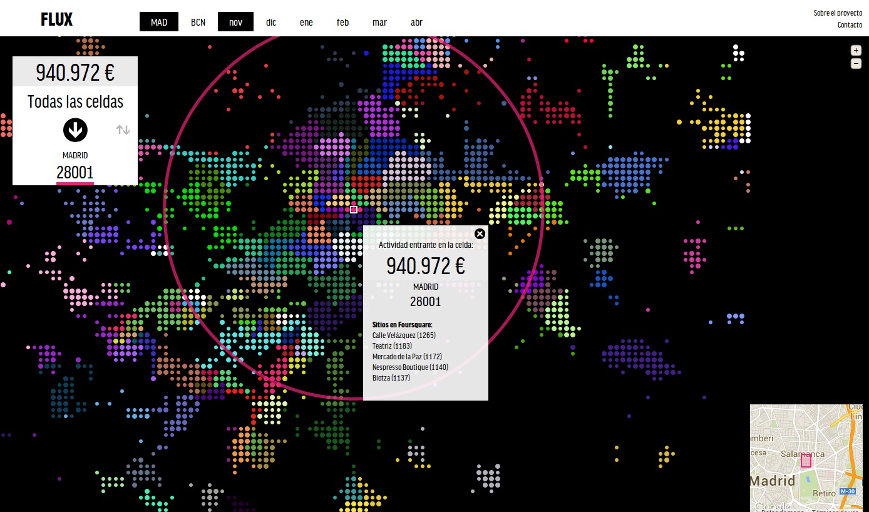Click the 28001 postal code field in the left panel
869x512 pixels.
(x=75, y=173)
